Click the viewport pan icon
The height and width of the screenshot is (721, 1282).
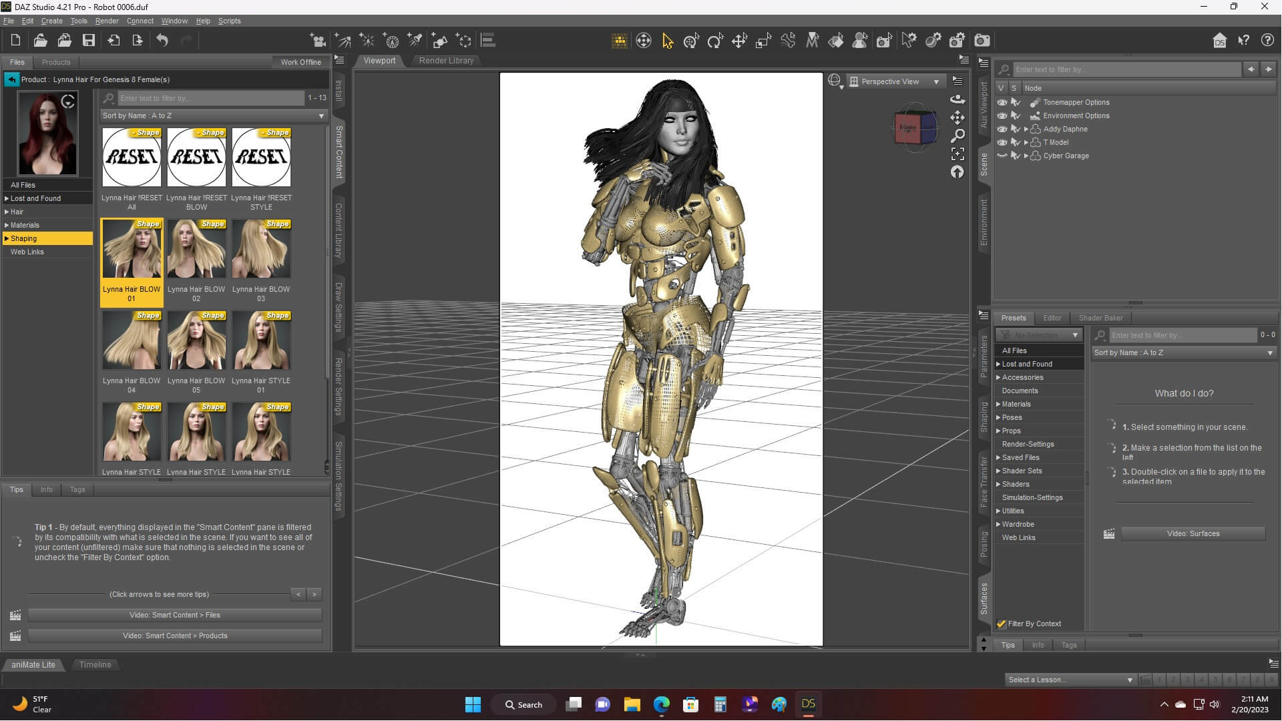point(957,117)
